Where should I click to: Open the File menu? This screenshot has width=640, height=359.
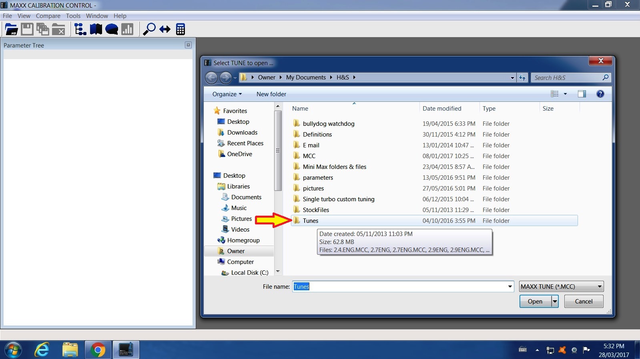pyautogui.click(x=7, y=16)
